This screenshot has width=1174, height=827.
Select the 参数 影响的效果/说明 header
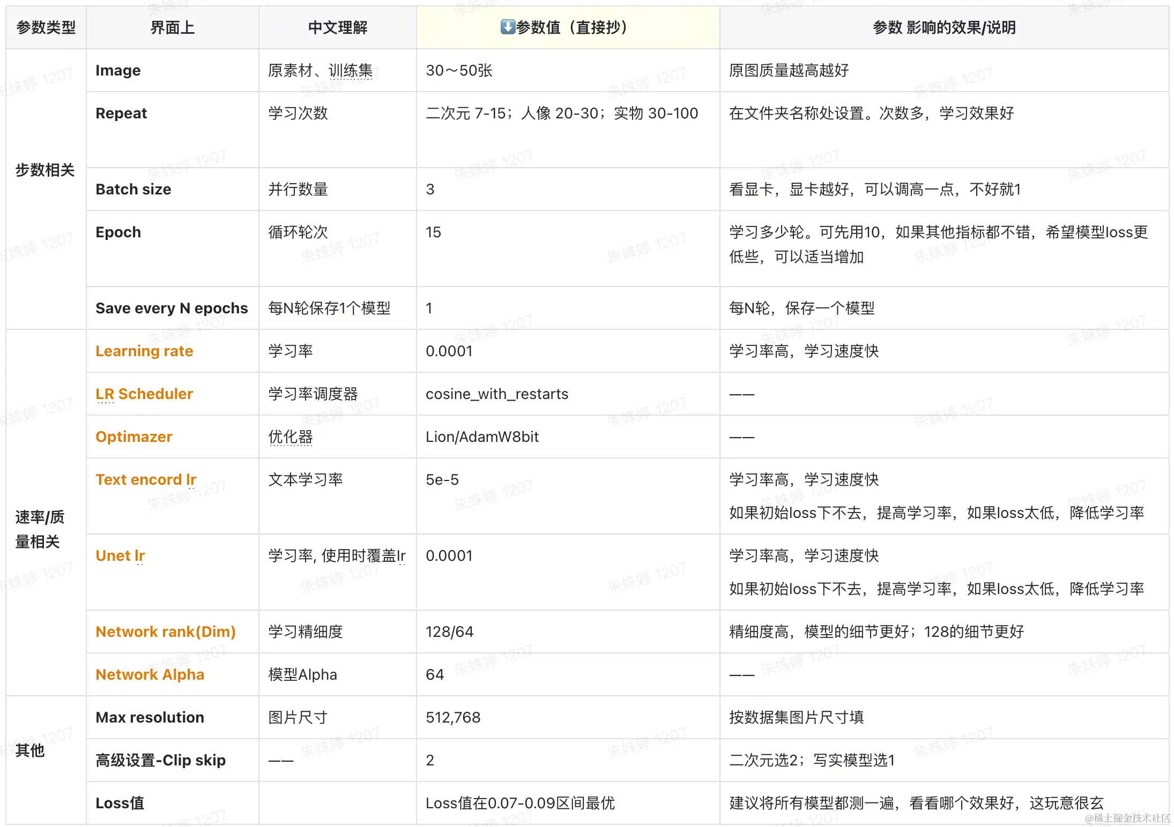coord(944,27)
